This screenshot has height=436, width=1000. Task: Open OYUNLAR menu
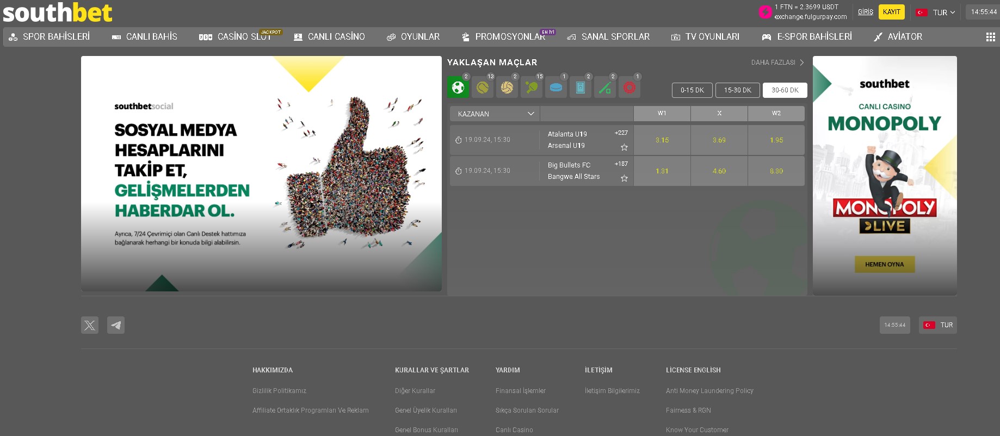pos(413,36)
